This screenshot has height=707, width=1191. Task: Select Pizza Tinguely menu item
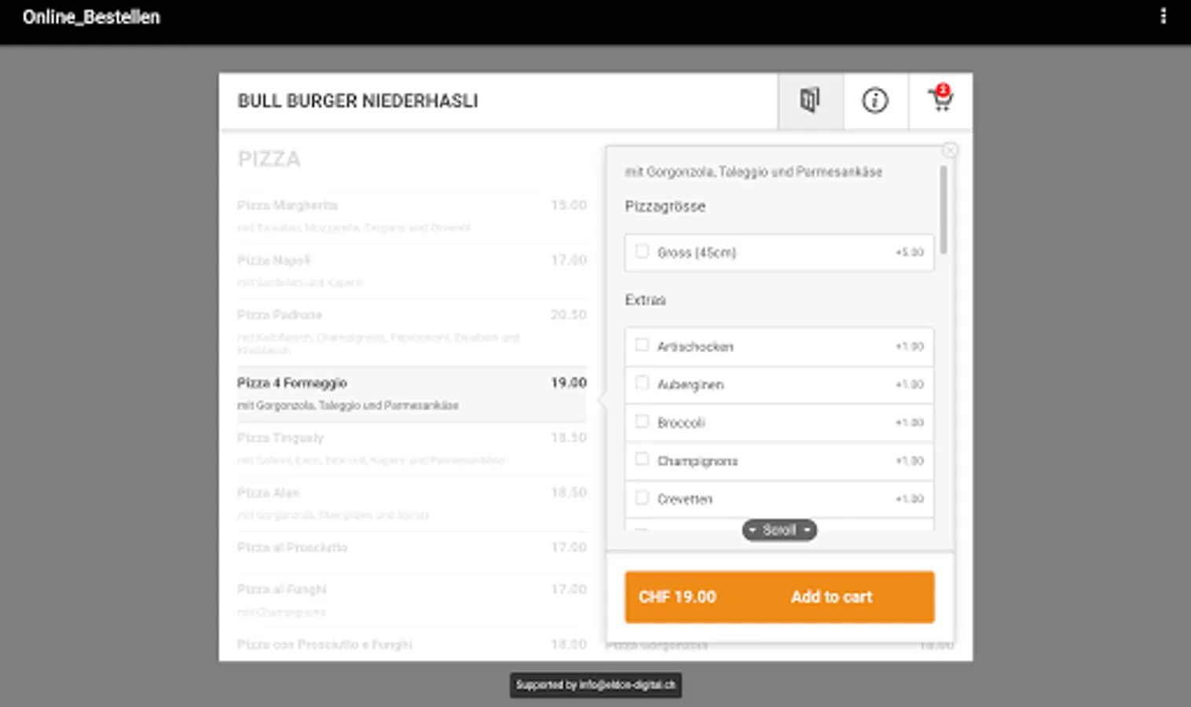(x=412, y=449)
